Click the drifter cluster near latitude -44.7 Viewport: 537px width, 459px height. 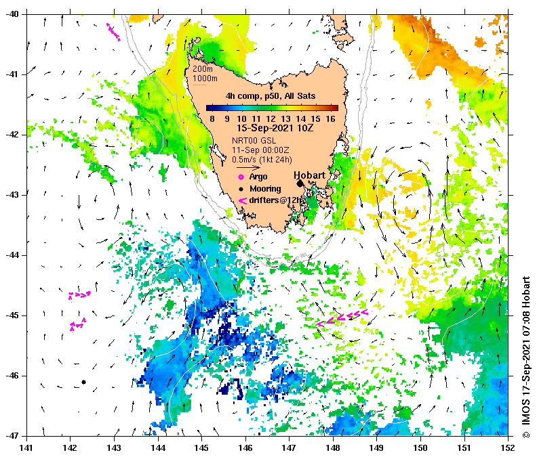79,296
